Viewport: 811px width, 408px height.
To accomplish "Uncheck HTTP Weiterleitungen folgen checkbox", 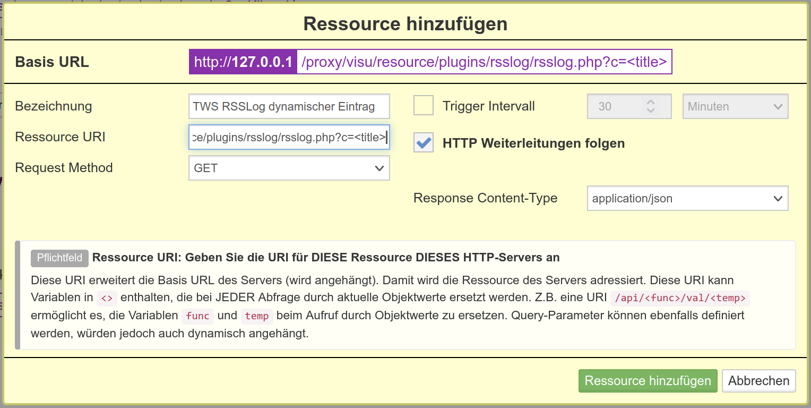I will 424,143.
